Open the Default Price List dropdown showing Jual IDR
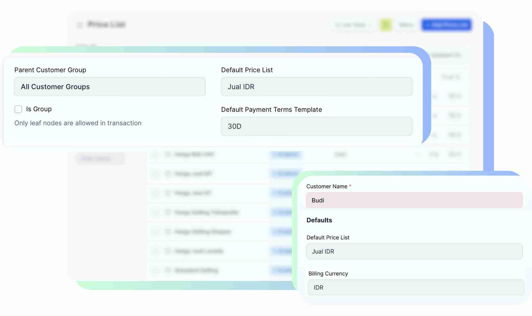The image size is (532, 316). pos(316,86)
